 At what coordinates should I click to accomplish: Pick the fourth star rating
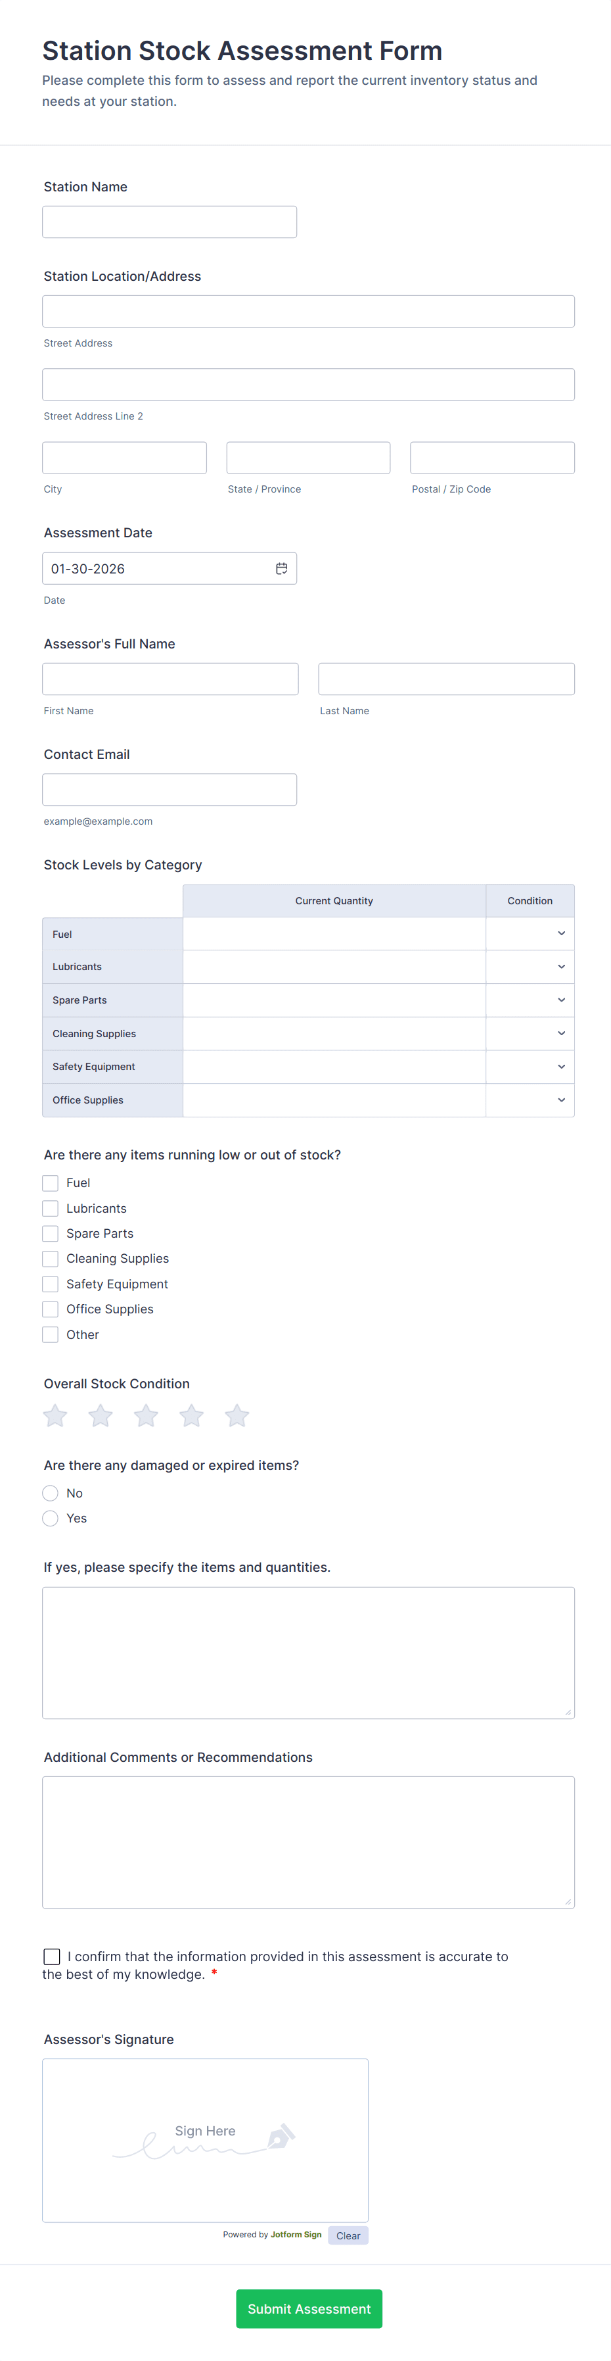(x=191, y=1416)
